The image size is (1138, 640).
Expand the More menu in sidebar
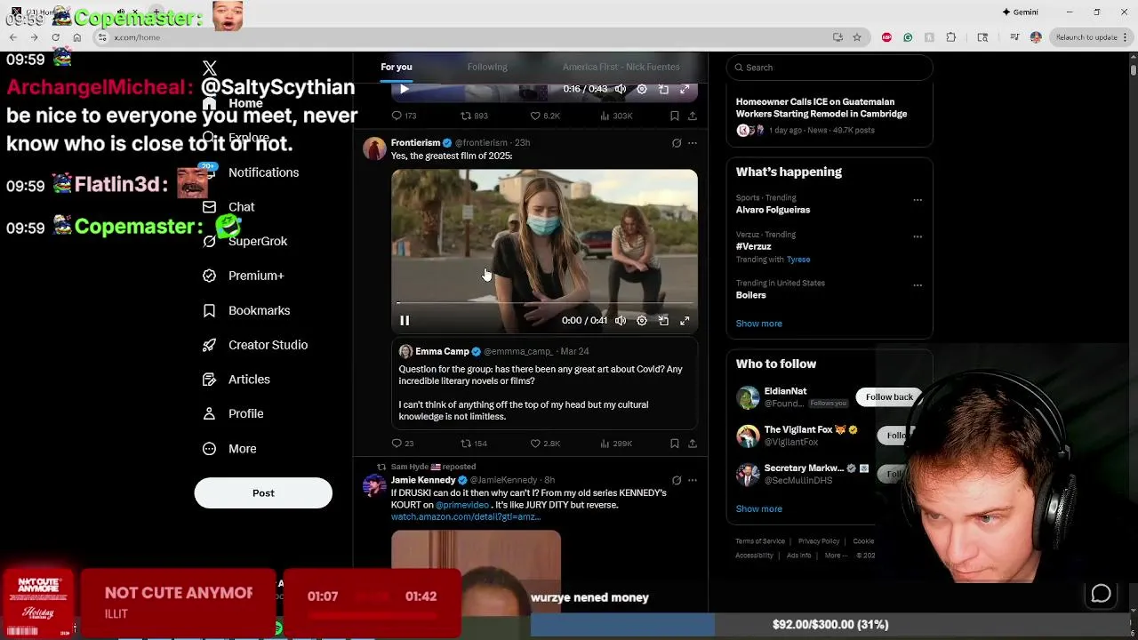pyautogui.click(x=242, y=449)
